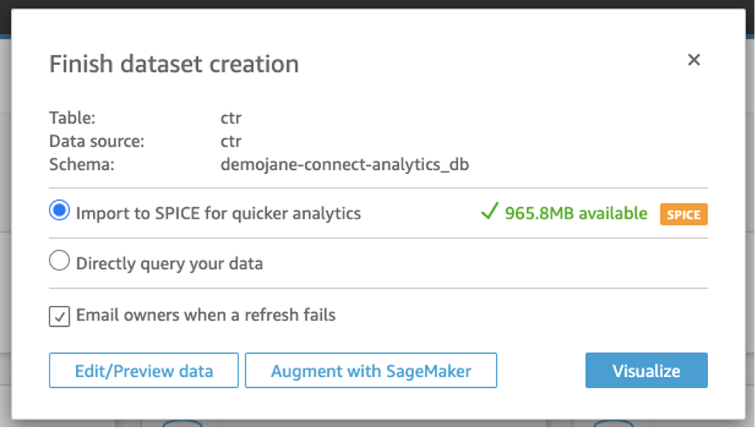The image size is (756, 428).
Task: Click the Data source: field label
Action: pos(97,141)
